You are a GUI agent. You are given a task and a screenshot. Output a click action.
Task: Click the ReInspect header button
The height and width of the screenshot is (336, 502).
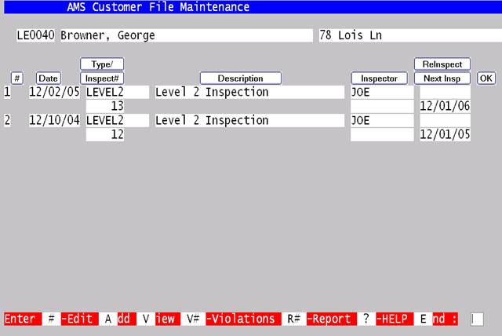click(x=442, y=64)
